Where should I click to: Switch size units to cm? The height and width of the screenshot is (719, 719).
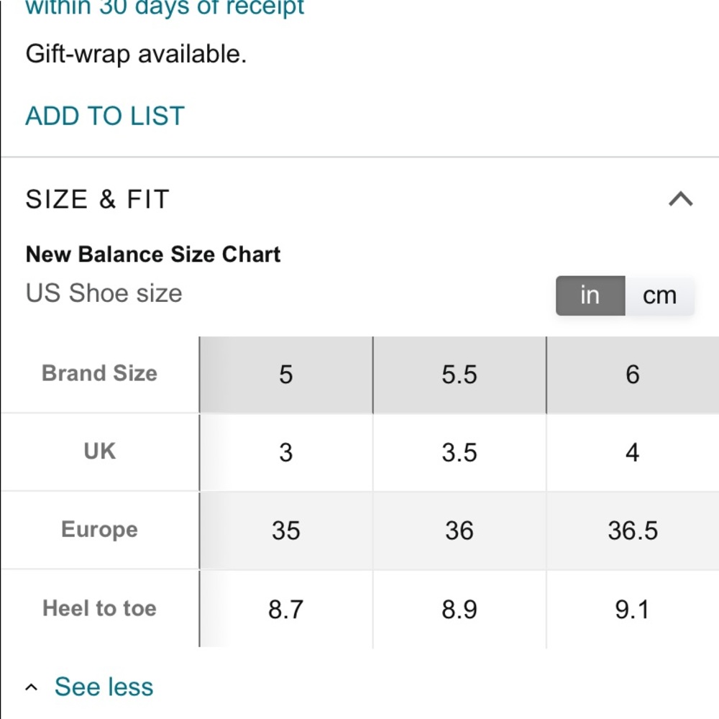[659, 296]
